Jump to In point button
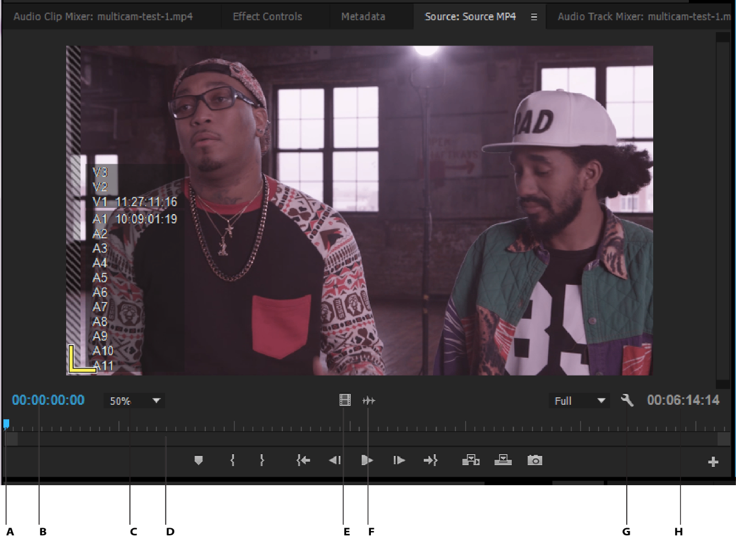This screenshot has width=736, height=538. 303,460
